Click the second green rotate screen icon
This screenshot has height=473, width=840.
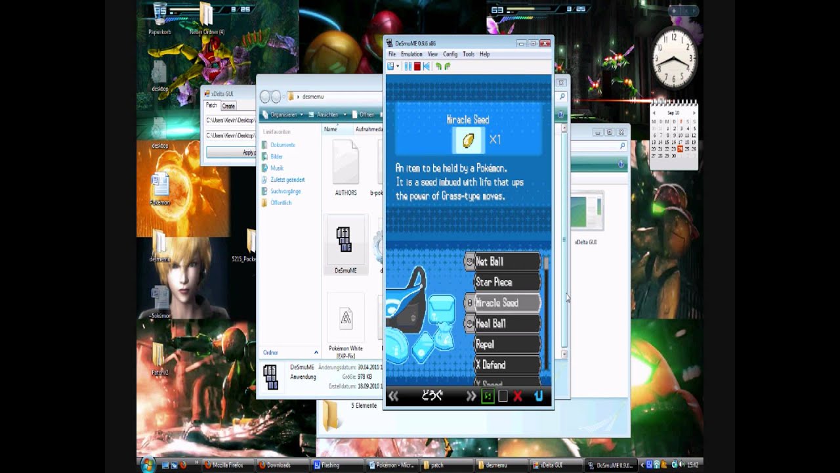447,66
